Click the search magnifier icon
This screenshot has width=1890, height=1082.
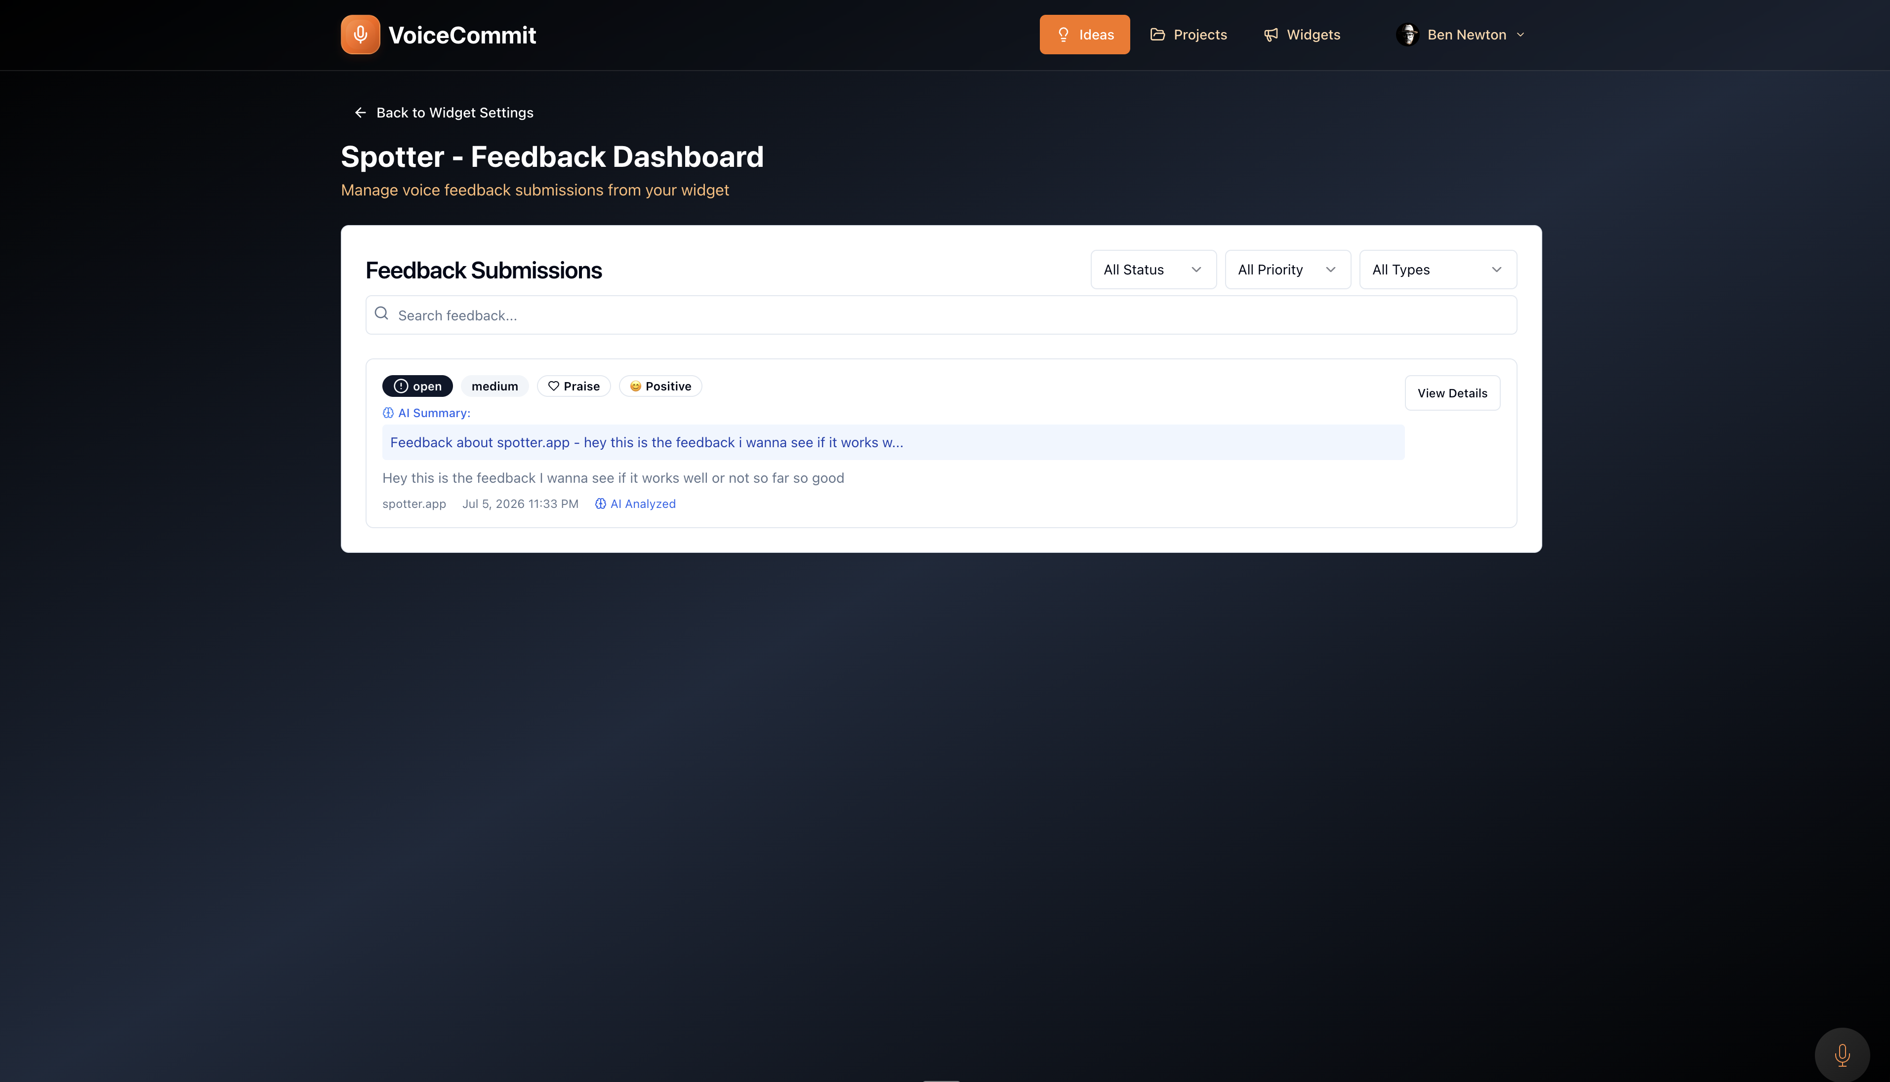pyautogui.click(x=381, y=313)
